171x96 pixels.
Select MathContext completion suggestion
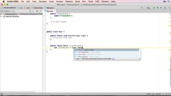(106, 52)
